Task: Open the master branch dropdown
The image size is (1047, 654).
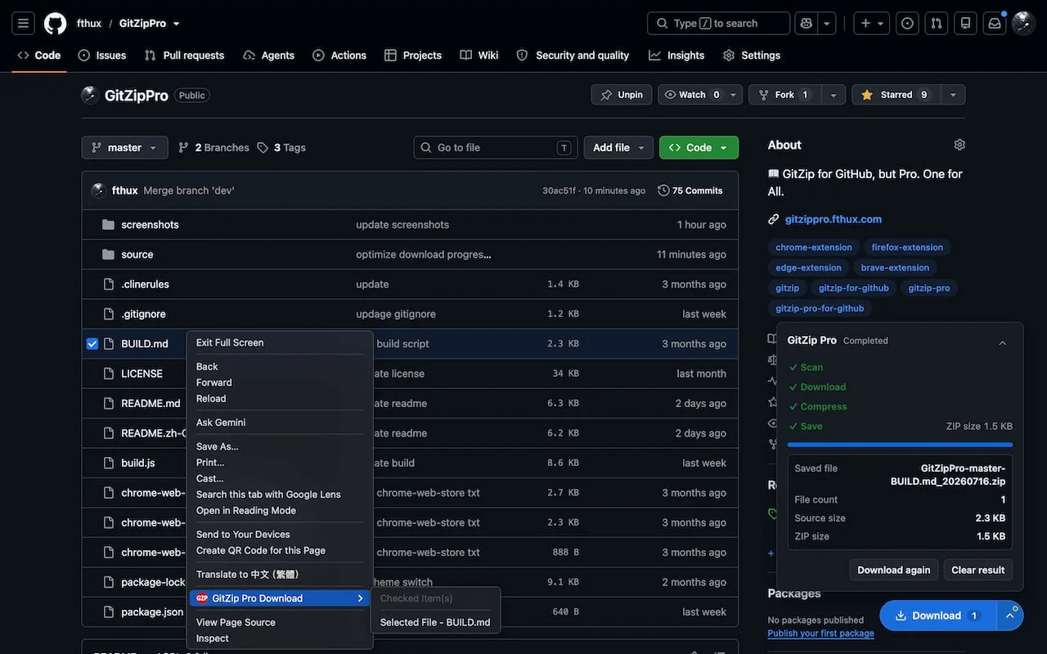Action: pos(124,148)
